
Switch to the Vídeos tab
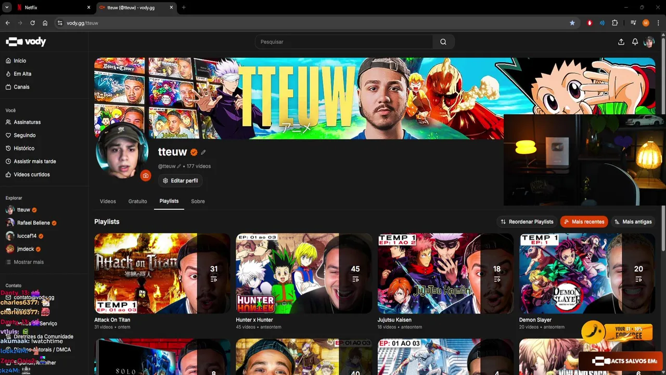coord(108,201)
